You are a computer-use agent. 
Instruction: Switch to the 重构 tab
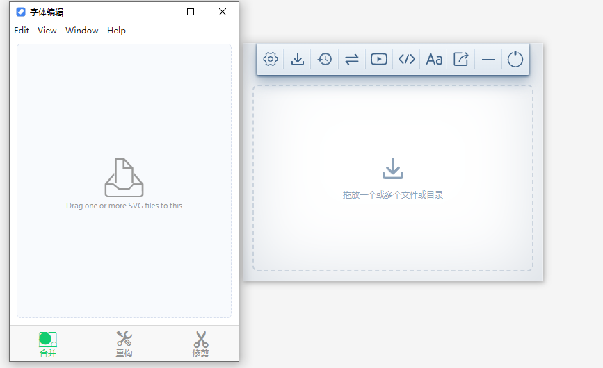[124, 344]
